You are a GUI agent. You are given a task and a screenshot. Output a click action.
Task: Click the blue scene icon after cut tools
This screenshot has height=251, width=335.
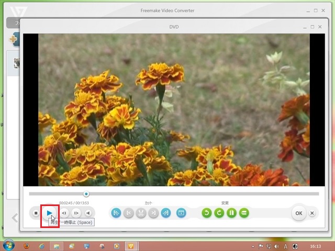(181, 213)
